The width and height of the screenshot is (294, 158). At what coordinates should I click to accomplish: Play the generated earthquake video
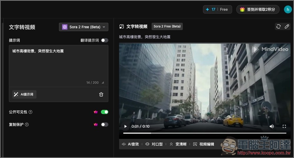click(126, 126)
